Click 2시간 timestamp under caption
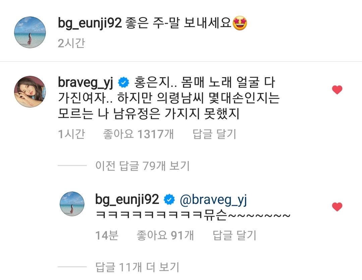 71,43
